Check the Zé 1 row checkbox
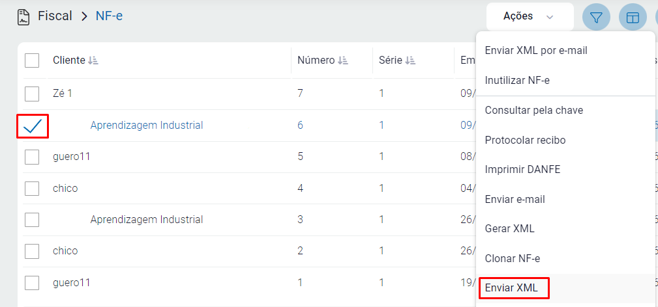658x307 pixels. (x=32, y=94)
